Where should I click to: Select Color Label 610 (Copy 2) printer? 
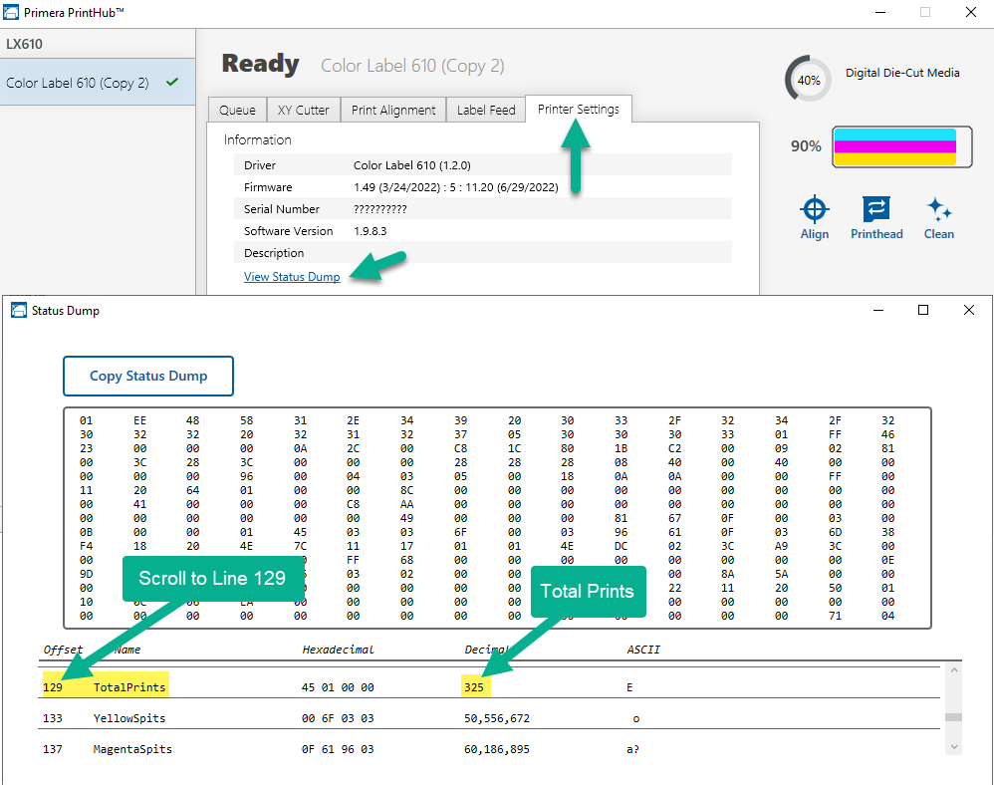point(98,83)
